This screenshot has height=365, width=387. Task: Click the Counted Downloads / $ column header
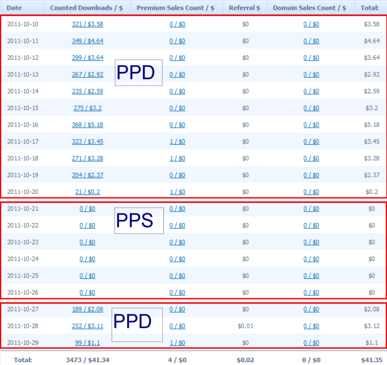pyautogui.click(x=87, y=8)
